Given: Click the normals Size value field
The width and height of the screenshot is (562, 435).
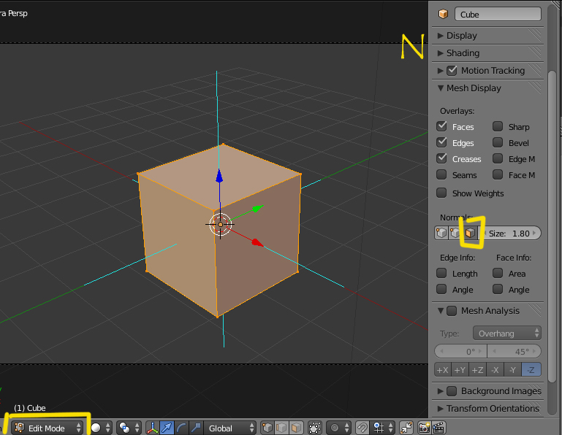Looking at the screenshot, I should point(512,233).
